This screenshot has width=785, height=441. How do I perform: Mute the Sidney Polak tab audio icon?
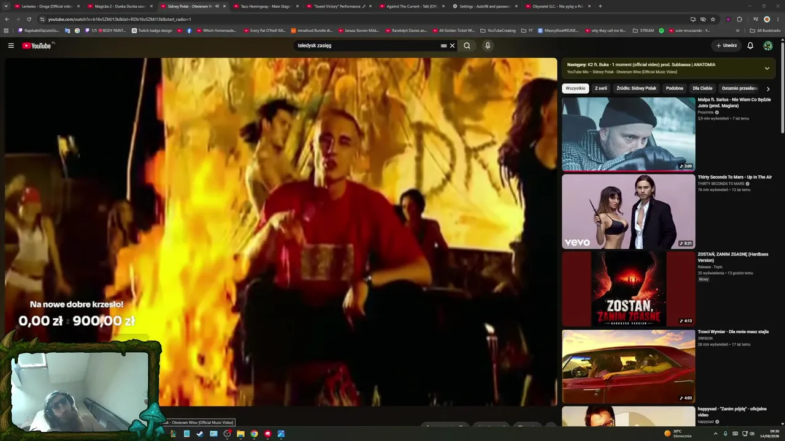click(x=216, y=6)
